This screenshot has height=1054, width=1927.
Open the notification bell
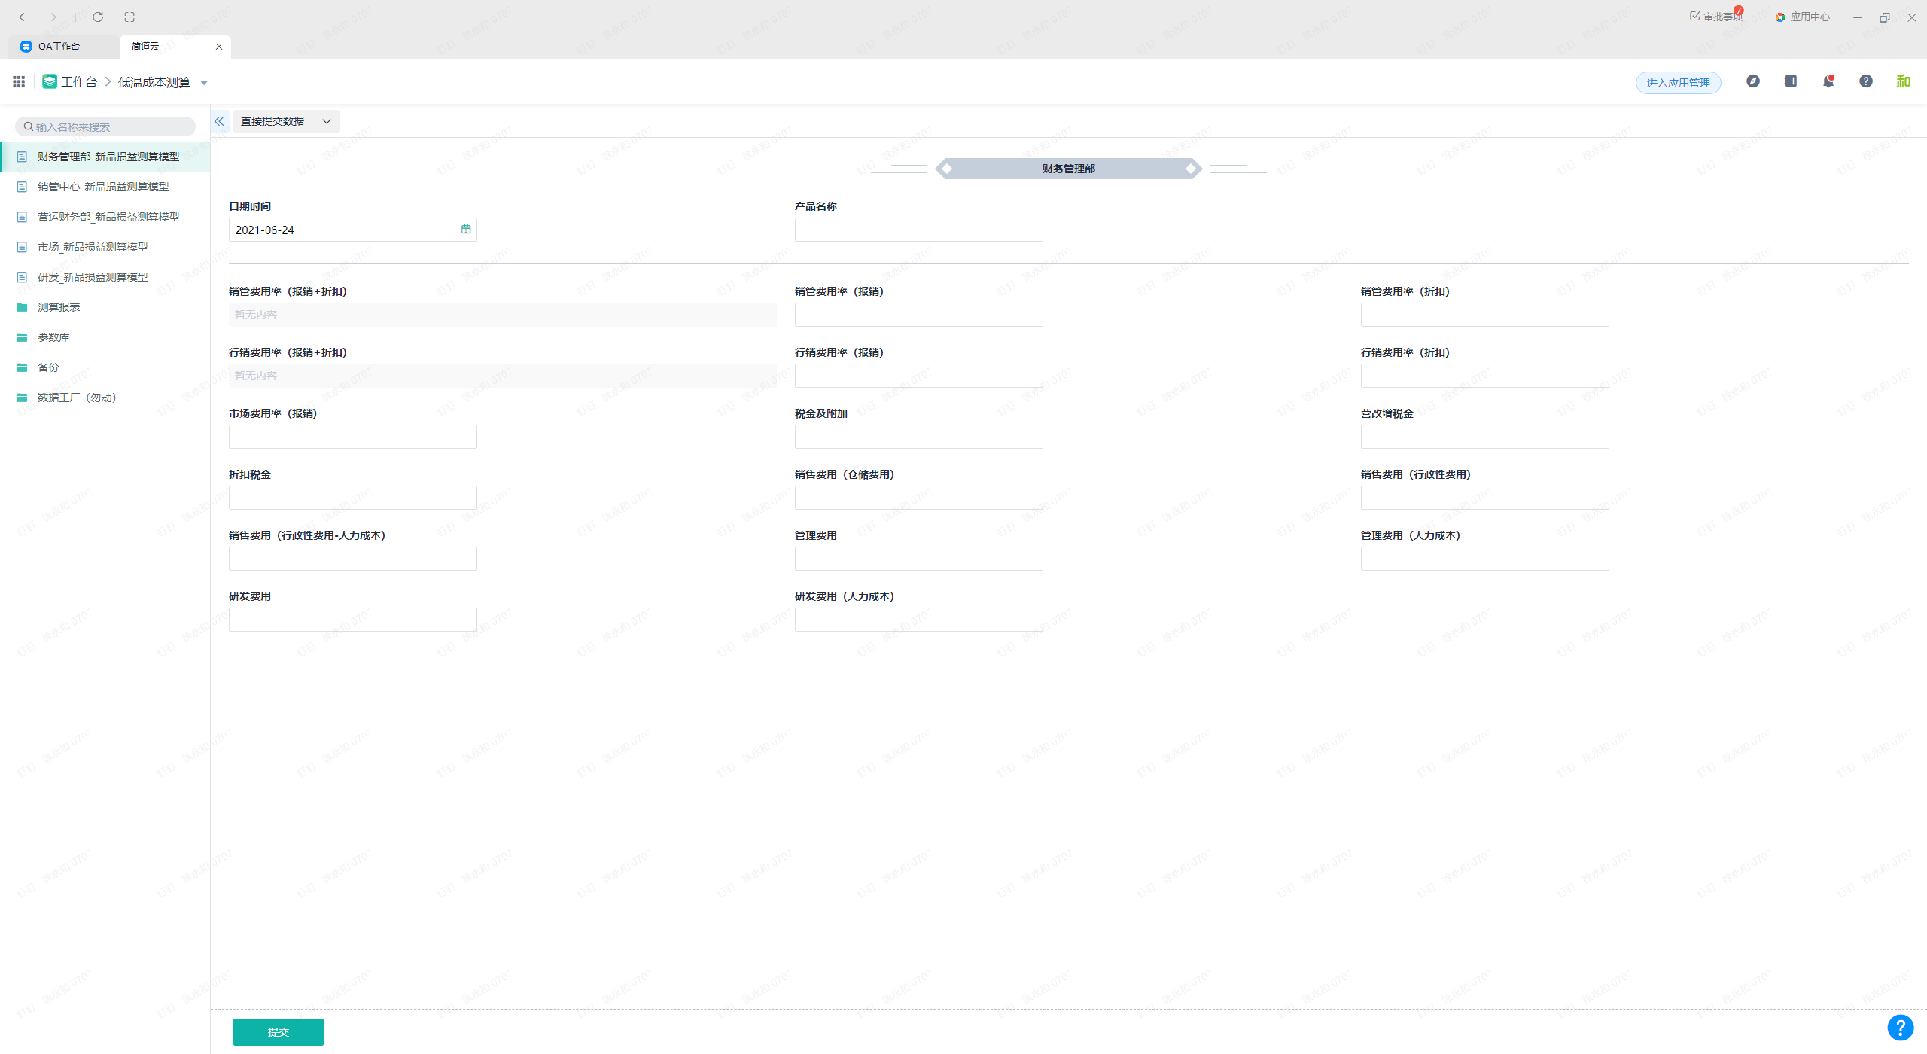click(1828, 81)
